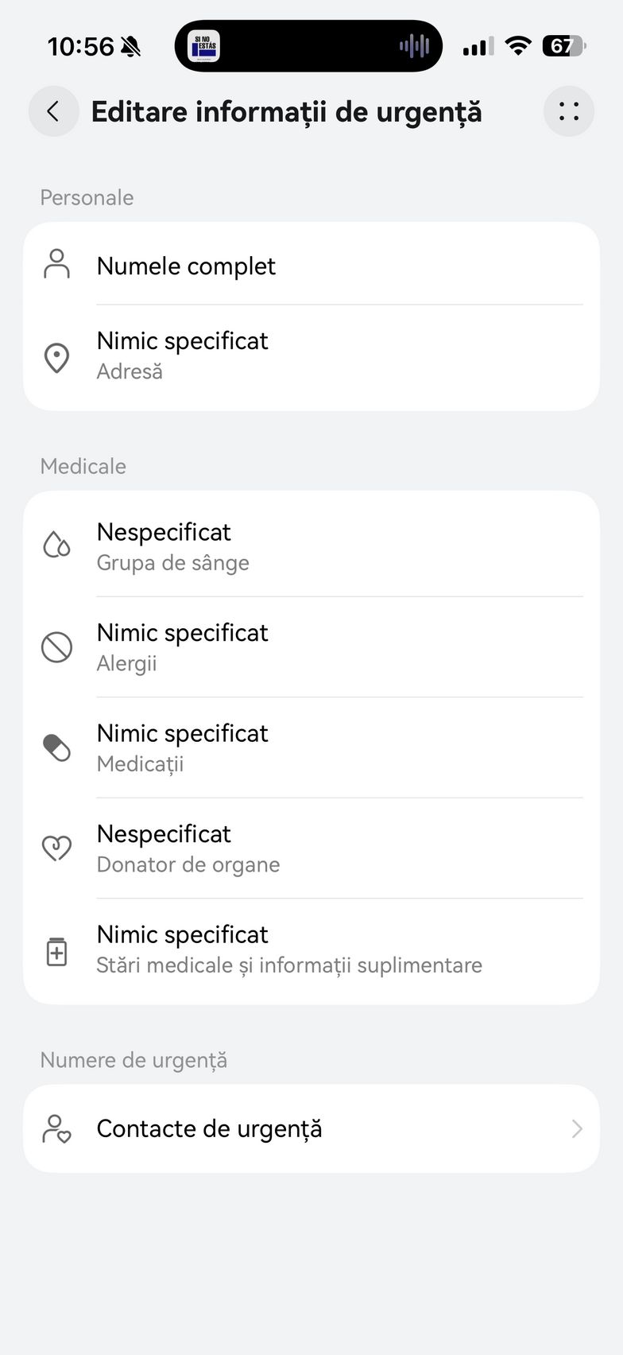Tap the person icon beside full name
This screenshot has width=623, height=1355.
[56, 264]
